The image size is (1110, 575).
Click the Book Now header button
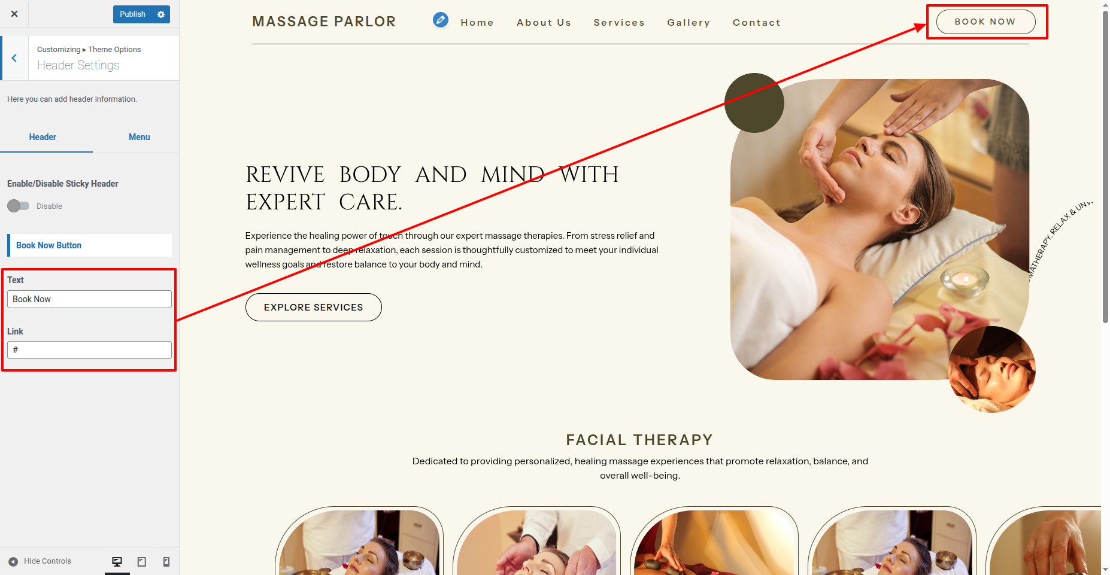click(x=985, y=22)
